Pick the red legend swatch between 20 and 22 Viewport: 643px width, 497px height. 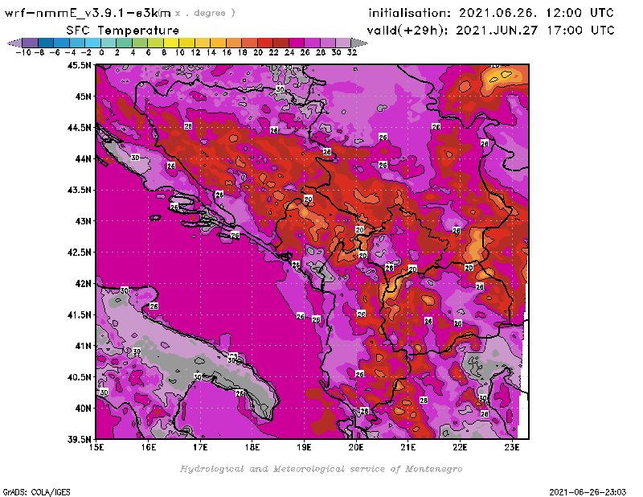(x=265, y=43)
